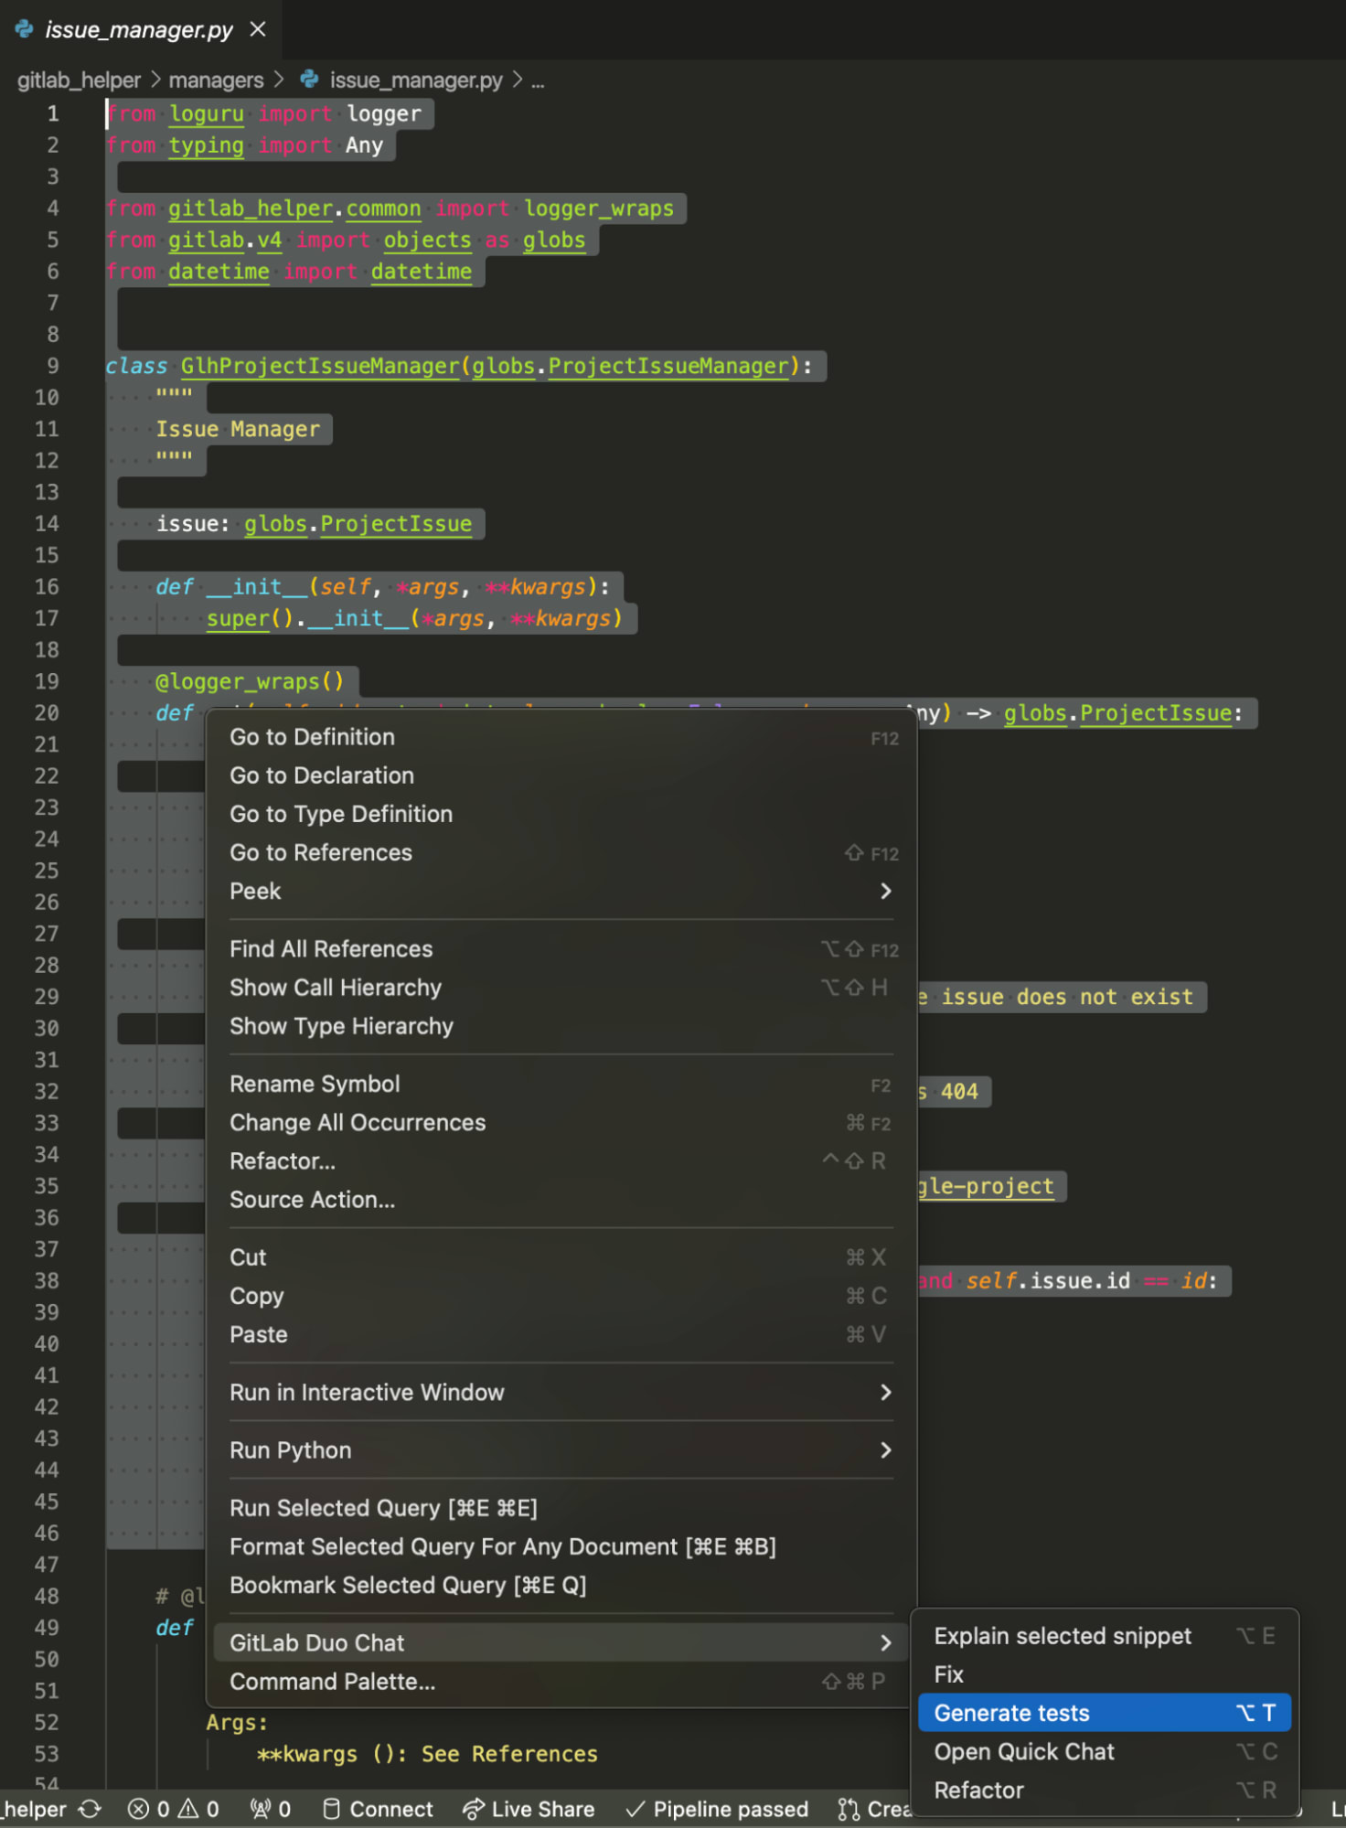Click class name GlhProjectIssueManager
The height and width of the screenshot is (1828, 1346).
[320, 366]
